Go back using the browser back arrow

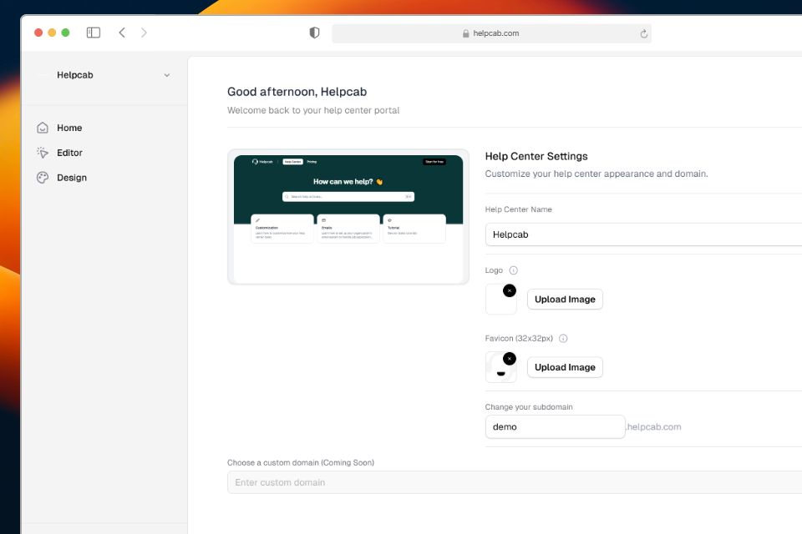tap(122, 33)
